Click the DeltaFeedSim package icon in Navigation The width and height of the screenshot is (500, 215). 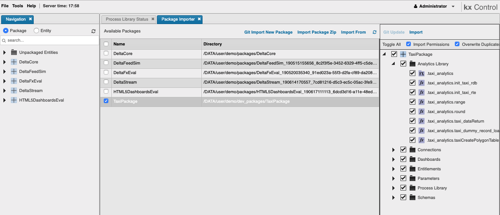[14, 71]
